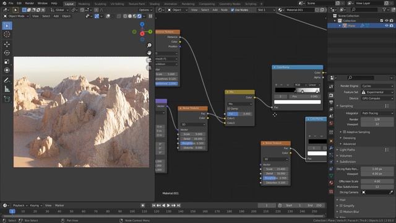The image size is (396, 223).
Task: Enable the Motion Blur checkbox
Action: coord(341,212)
